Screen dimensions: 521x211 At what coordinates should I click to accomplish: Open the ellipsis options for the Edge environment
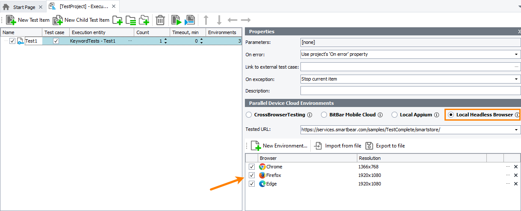pyautogui.click(x=508, y=184)
